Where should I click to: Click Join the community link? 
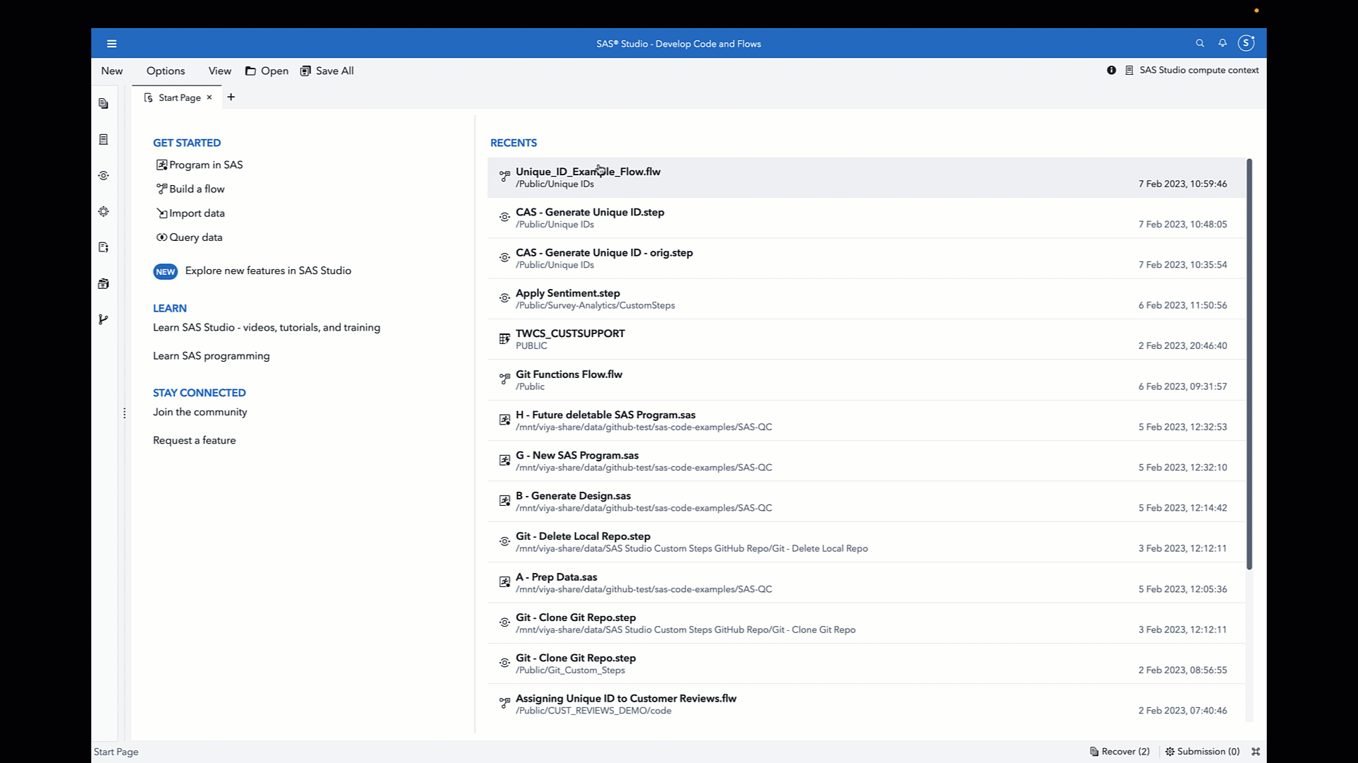200,412
